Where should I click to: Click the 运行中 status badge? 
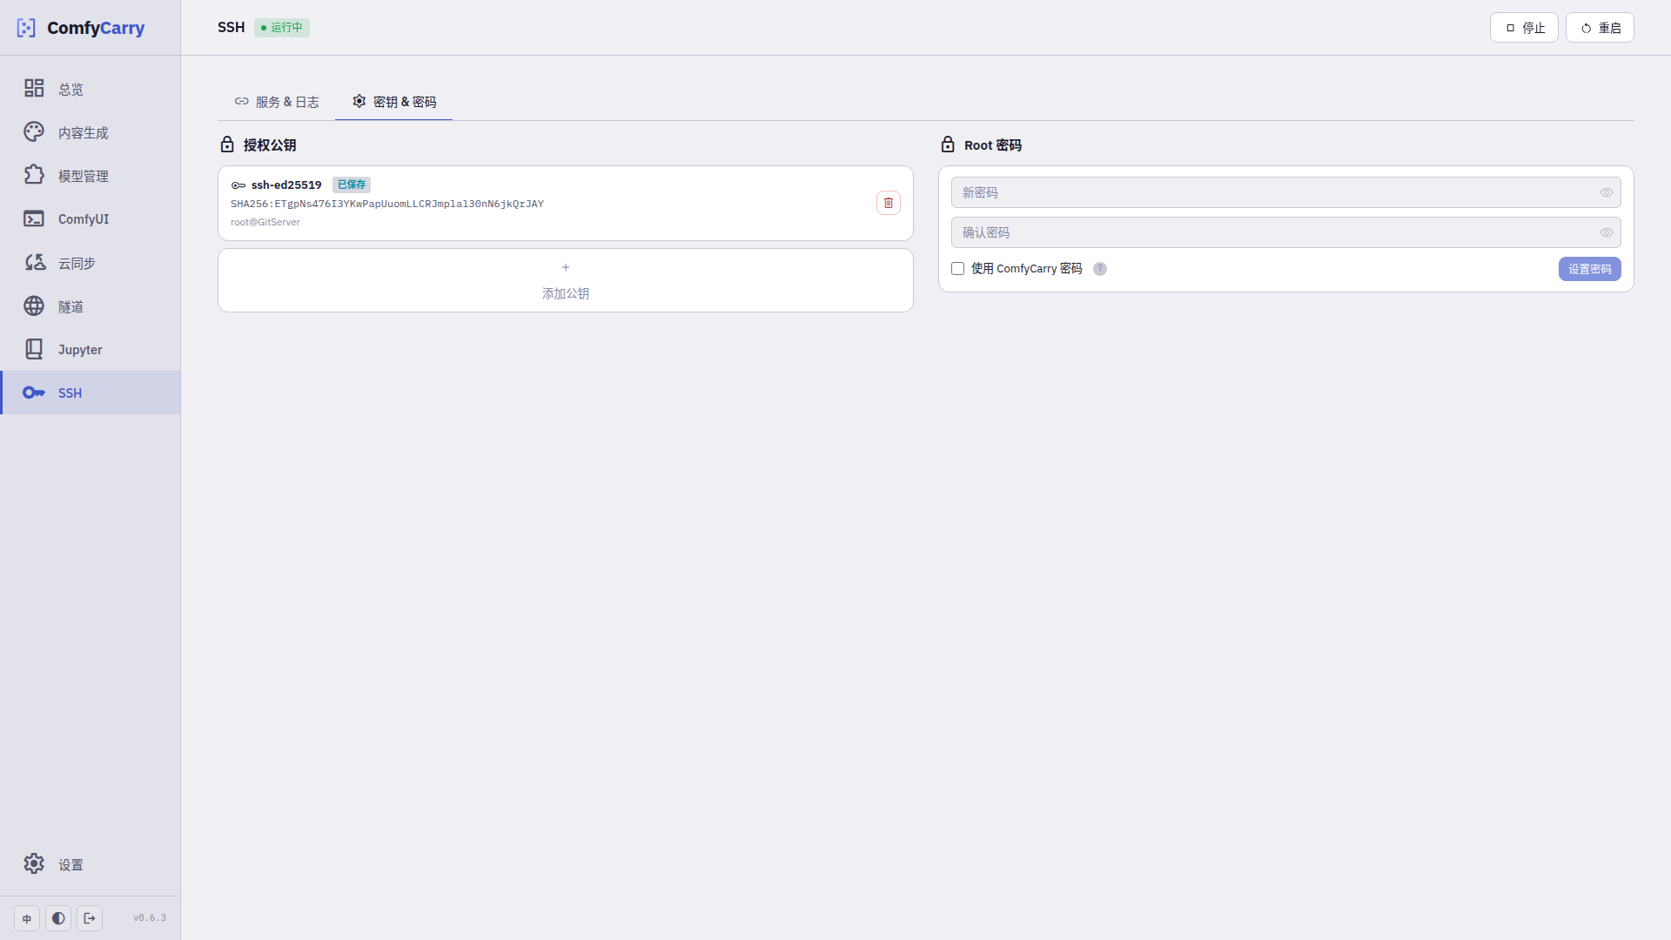[282, 28]
